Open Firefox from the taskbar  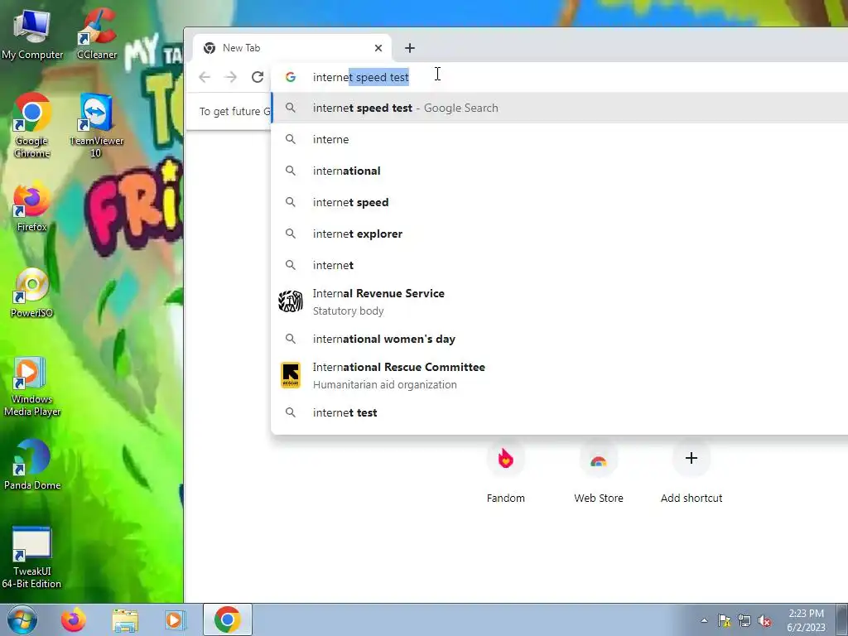point(73,619)
